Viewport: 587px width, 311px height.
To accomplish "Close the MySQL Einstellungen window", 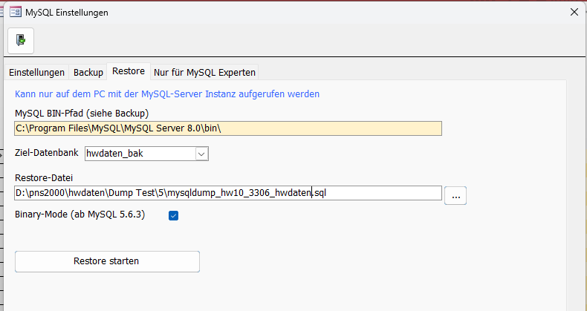I will [574, 13].
